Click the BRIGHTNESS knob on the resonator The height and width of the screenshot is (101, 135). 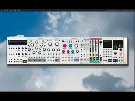click(x=49, y=50)
